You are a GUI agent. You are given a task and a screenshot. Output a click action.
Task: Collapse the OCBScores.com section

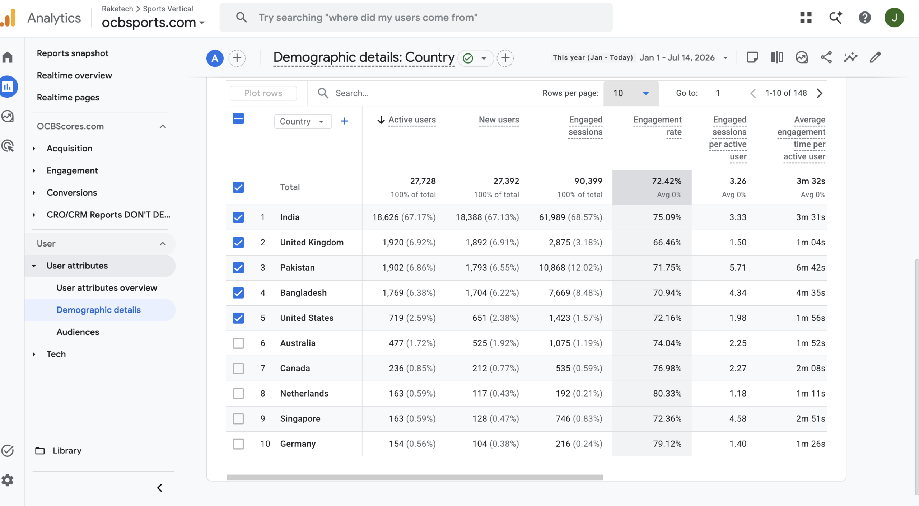[163, 126]
